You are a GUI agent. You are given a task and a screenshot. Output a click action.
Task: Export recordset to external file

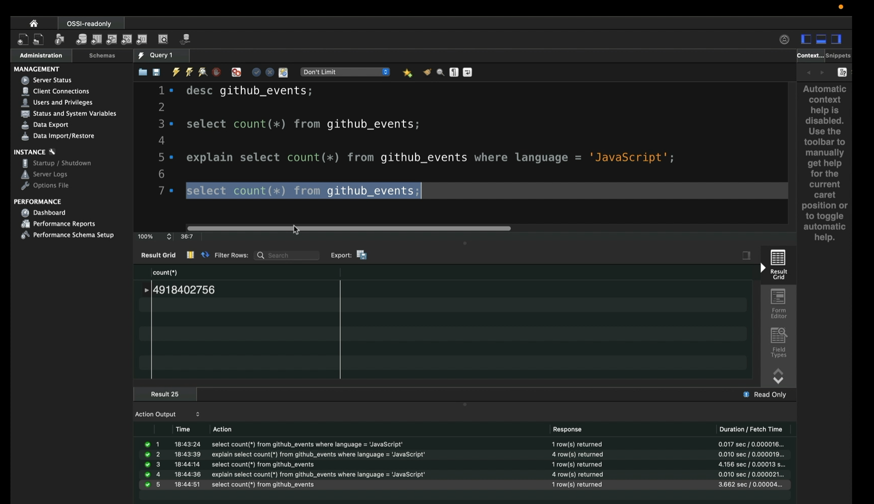click(x=362, y=255)
